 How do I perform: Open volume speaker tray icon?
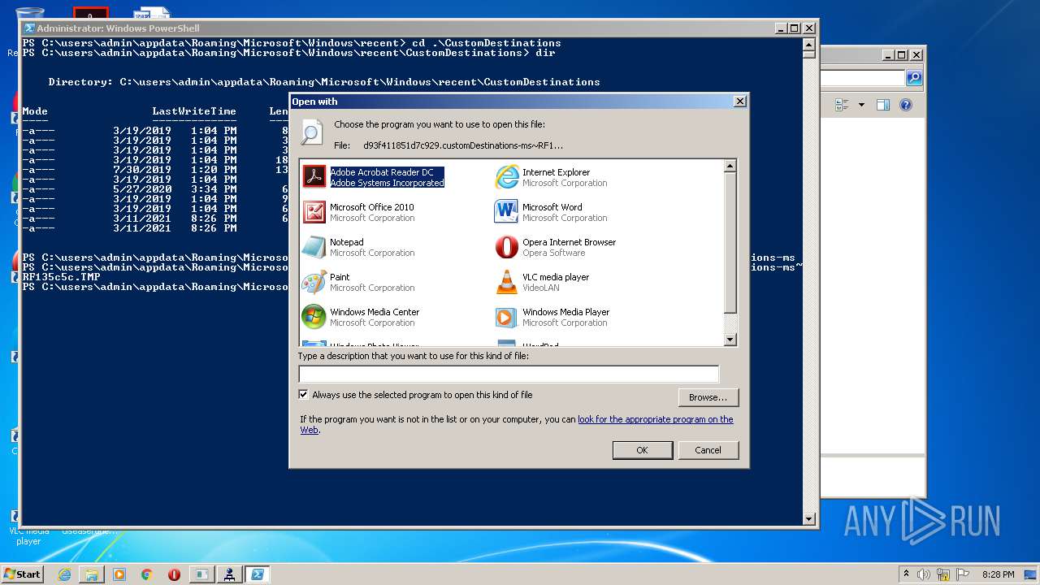pos(924,574)
